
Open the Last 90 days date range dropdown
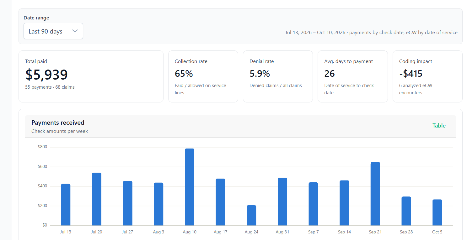click(x=53, y=31)
